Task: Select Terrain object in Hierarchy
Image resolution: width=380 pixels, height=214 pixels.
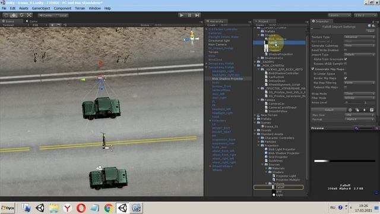Action: click(x=213, y=52)
